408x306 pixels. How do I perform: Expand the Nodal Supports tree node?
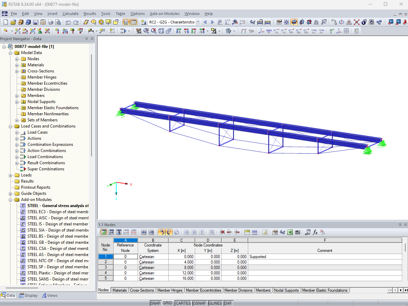[x=17, y=102]
